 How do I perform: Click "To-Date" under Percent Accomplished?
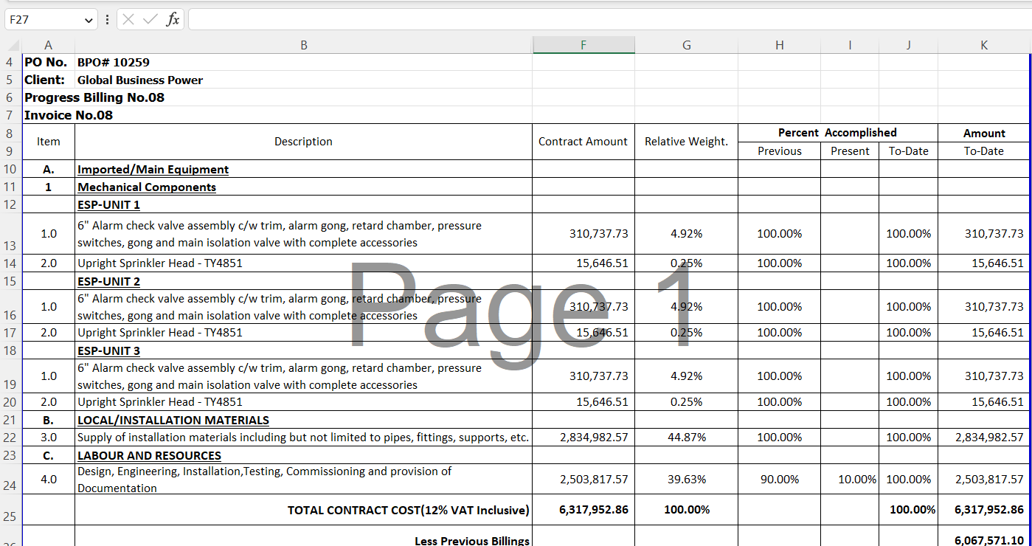(x=908, y=151)
